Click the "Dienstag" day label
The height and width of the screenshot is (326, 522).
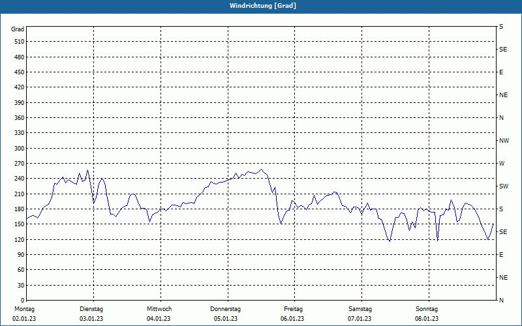point(91,309)
